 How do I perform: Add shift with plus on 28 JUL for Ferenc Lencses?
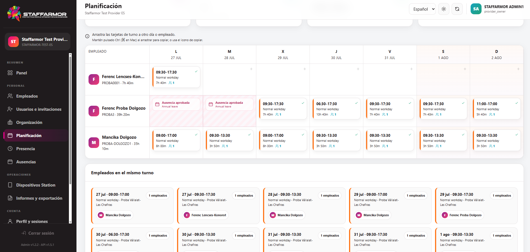(251, 69)
